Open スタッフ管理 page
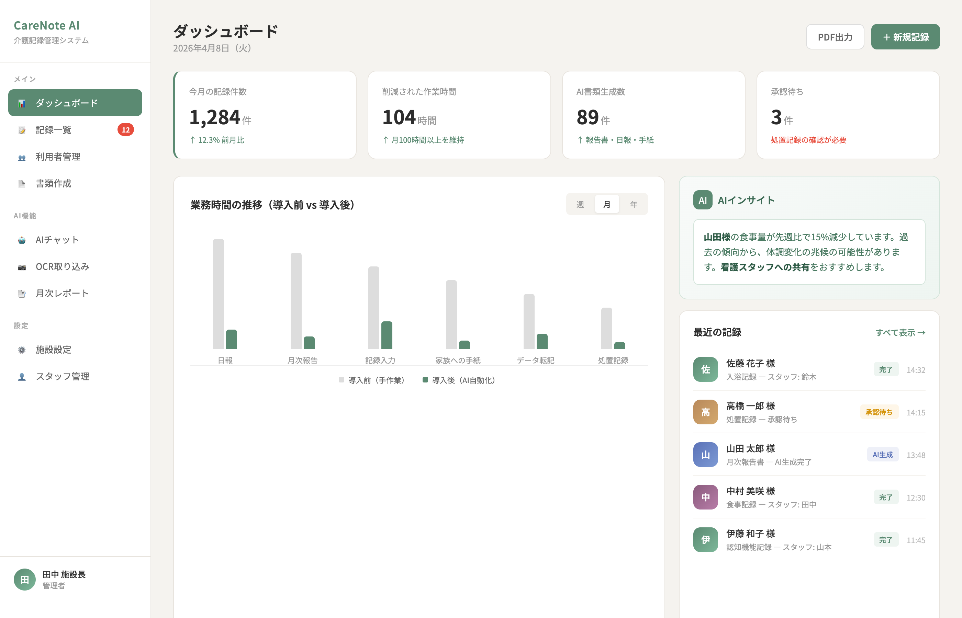 coord(75,376)
